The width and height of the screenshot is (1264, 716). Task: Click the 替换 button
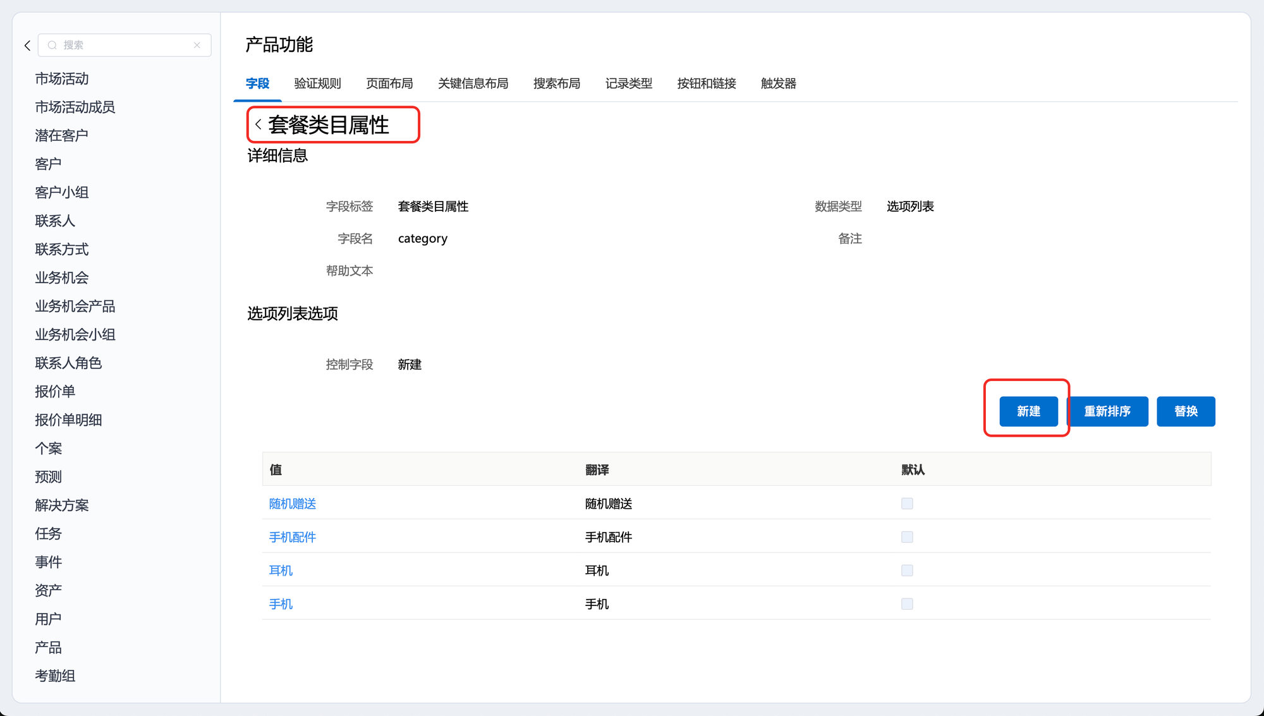pos(1186,411)
